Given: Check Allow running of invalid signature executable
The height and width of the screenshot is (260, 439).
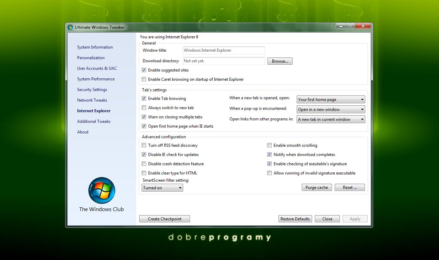Looking at the screenshot, I should 270,173.
